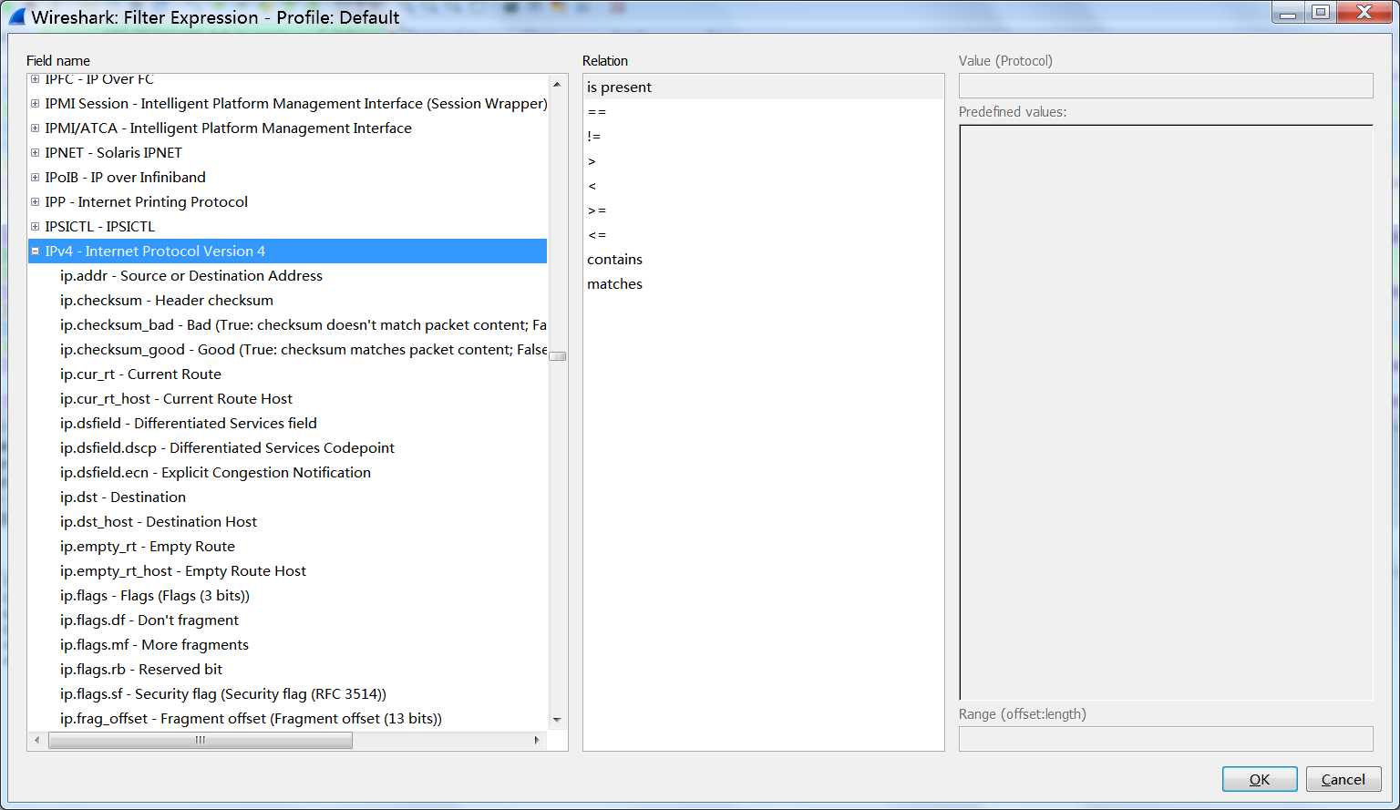
Task: Select ip.dst_host - Destination Host field
Action: tap(159, 522)
